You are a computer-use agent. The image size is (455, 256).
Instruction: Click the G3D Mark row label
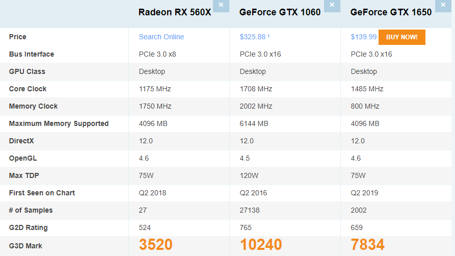[x=25, y=246]
